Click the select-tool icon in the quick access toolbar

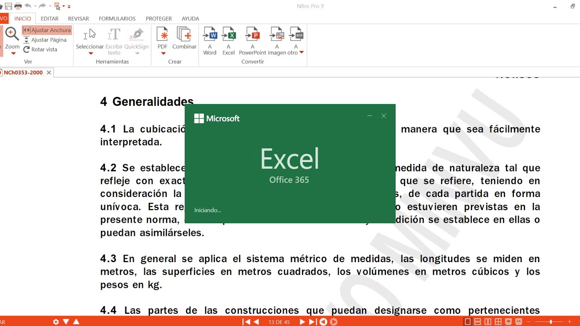coord(57,6)
